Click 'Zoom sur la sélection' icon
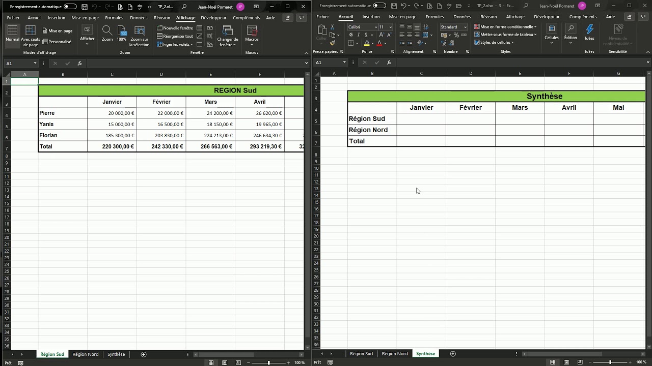652x366 pixels. click(140, 36)
